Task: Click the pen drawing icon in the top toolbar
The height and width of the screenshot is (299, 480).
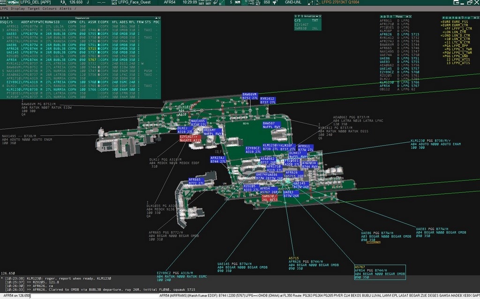Action: coord(215,4)
